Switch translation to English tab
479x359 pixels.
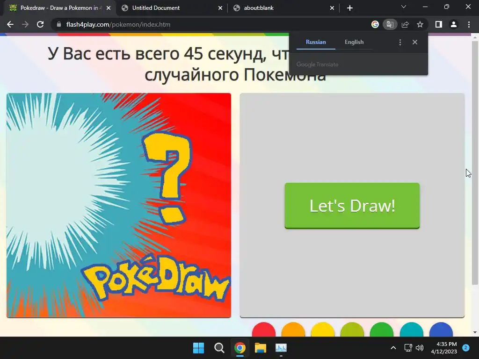click(354, 42)
